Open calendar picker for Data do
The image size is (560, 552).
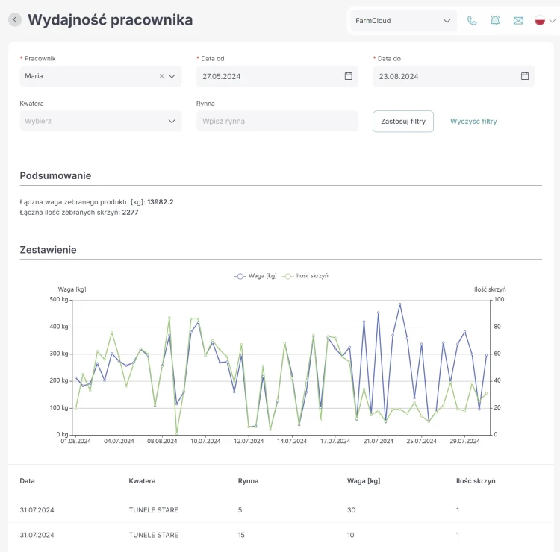coord(525,75)
